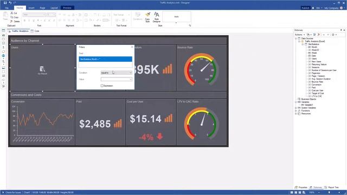Viewport: 347px width, 195px height.
Task: Pin the Dictionary panel
Action: (341, 30)
